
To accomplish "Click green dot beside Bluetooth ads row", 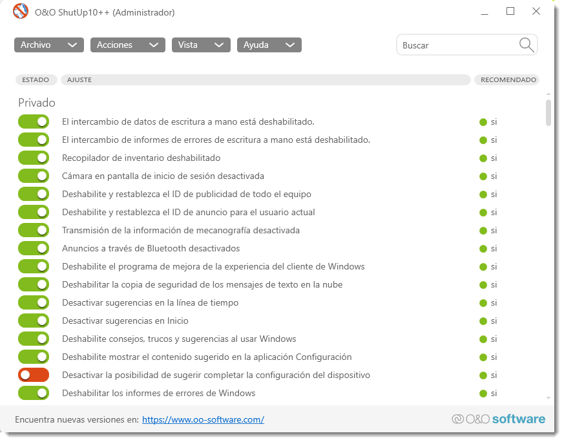I will point(483,249).
